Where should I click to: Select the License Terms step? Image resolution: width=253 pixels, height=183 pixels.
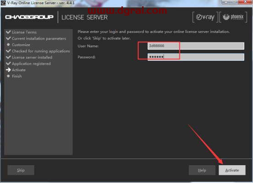coord(24,32)
